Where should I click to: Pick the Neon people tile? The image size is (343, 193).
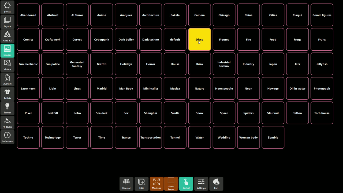coord(224,88)
